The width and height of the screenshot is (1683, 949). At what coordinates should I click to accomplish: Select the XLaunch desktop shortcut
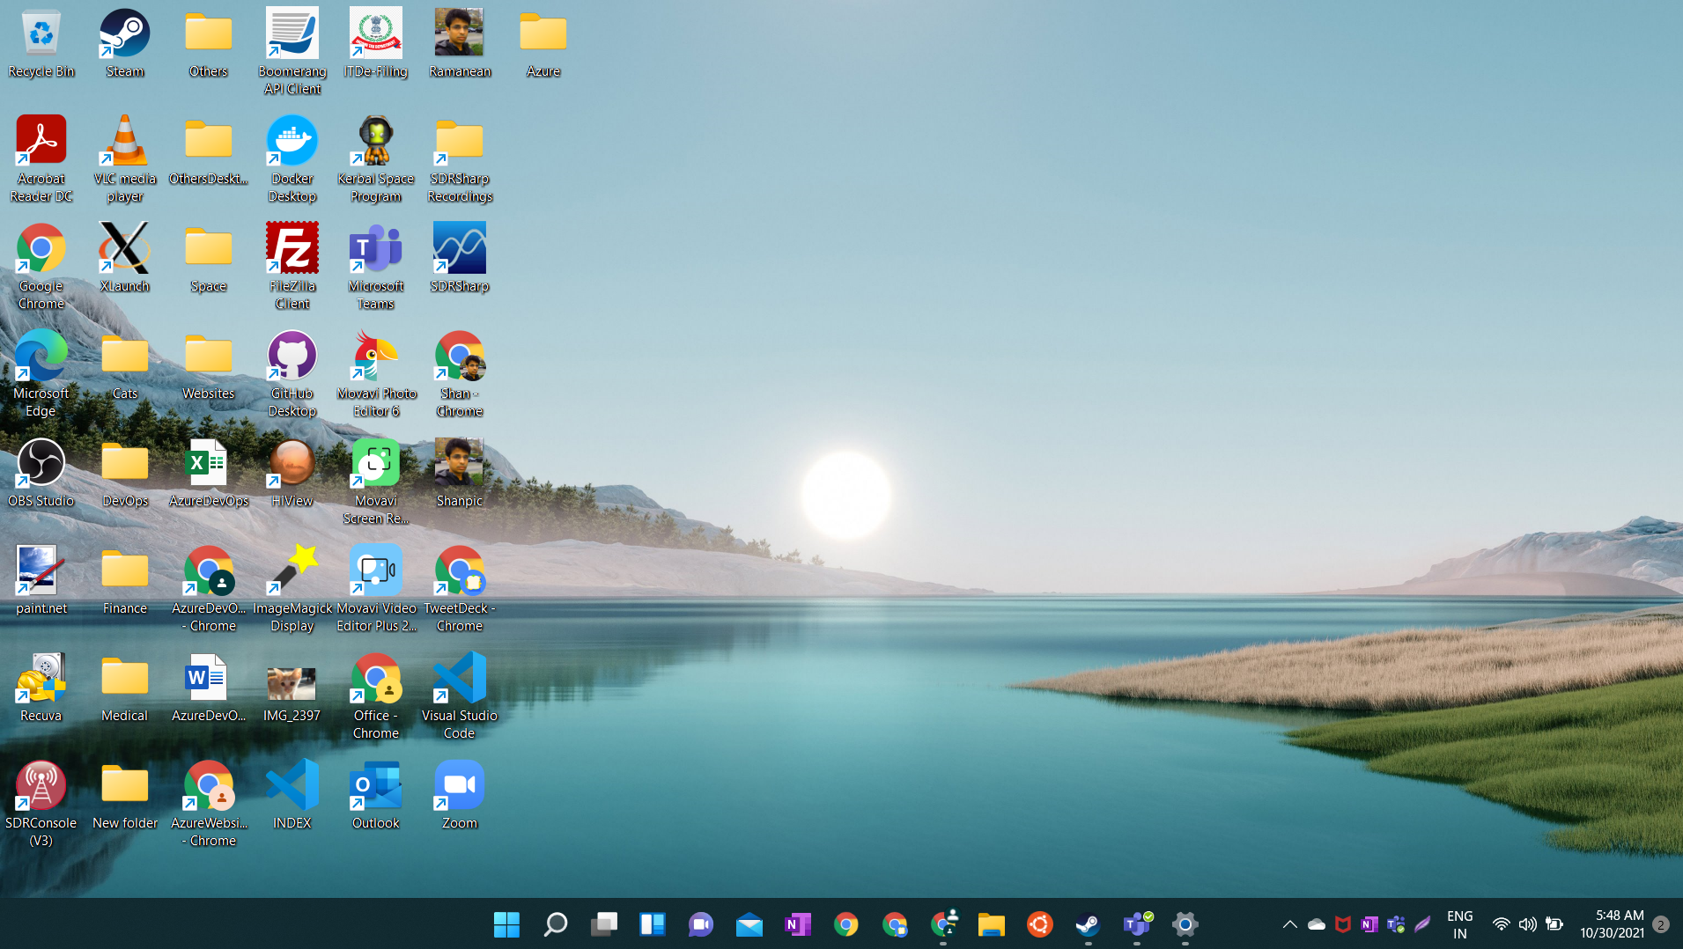[125, 258]
